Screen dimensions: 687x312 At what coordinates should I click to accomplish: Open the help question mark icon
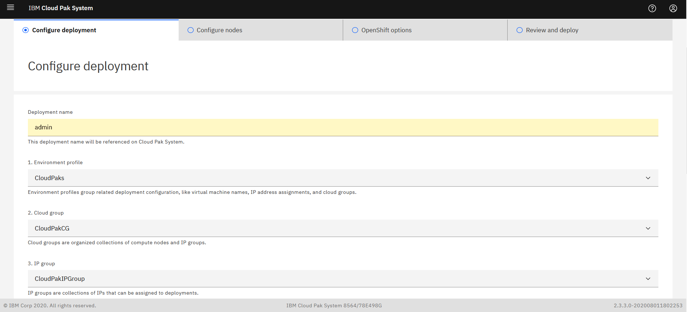click(x=652, y=8)
